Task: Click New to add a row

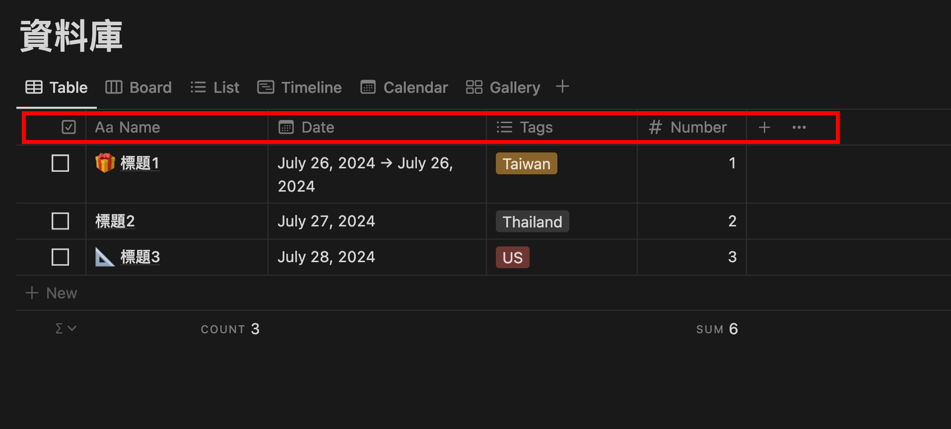Action: [52, 293]
